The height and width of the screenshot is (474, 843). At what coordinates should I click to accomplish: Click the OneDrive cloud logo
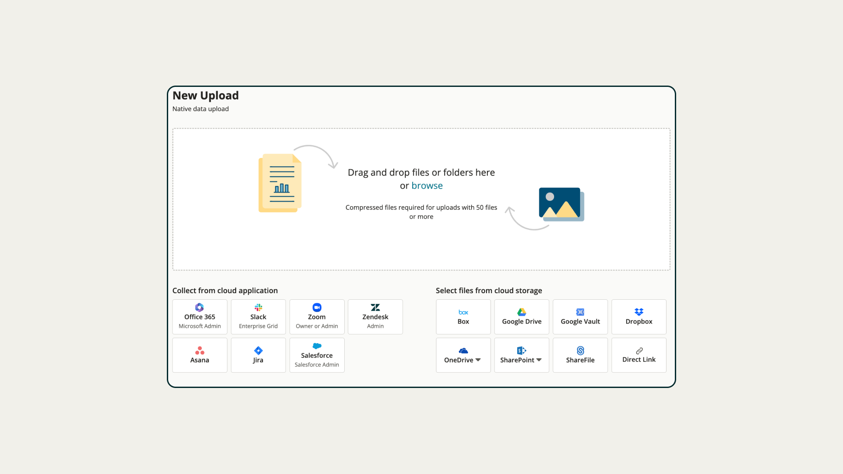(463, 351)
